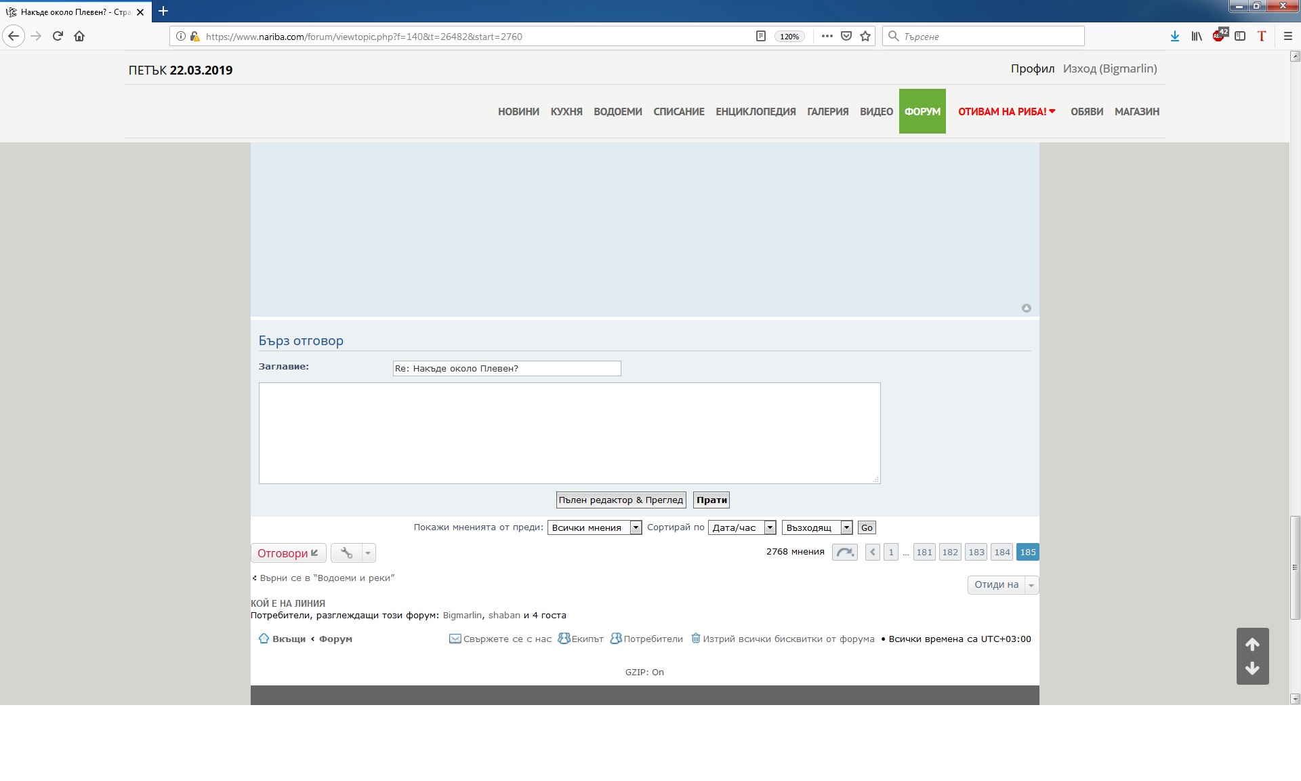
Task: Open the ФОРУМ navigation tab
Action: 922,111
